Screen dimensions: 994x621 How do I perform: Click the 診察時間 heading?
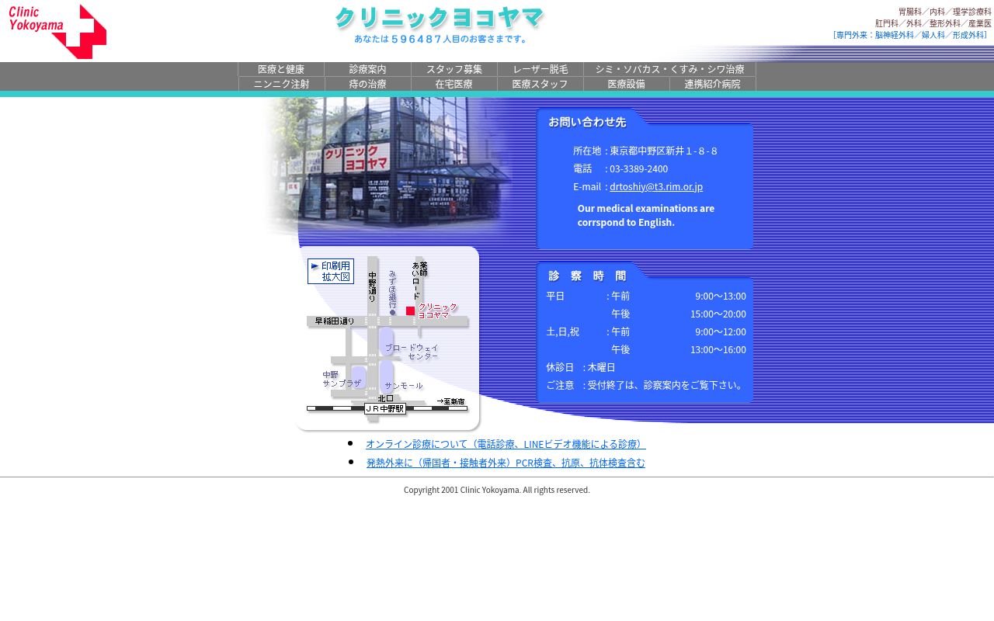tap(588, 276)
